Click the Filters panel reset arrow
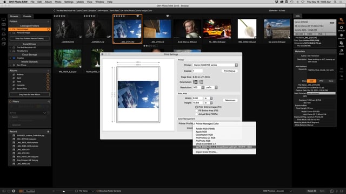This screenshot has height=194, width=346. [x=49, y=102]
